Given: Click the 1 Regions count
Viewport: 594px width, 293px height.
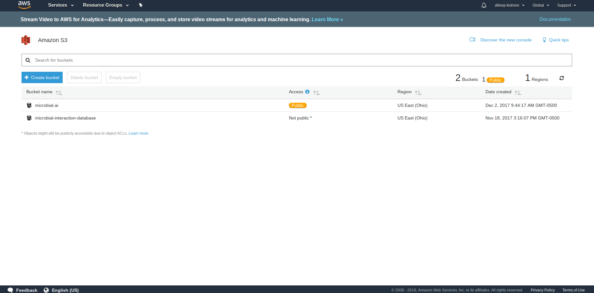Looking at the screenshot, I should (x=536, y=78).
